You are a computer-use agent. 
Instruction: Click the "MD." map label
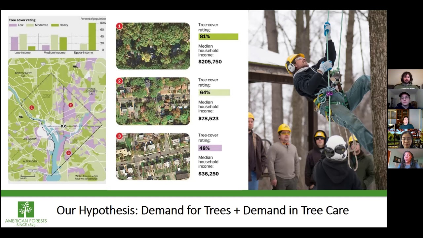tap(75, 66)
